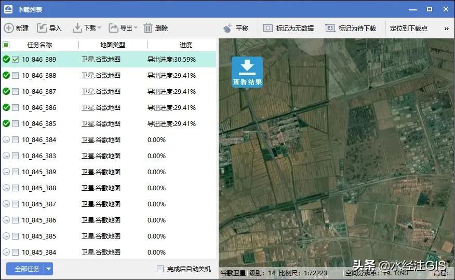Close the 下载列表 window
The width and height of the screenshot is (455, 280).
(x=446, y=9)
